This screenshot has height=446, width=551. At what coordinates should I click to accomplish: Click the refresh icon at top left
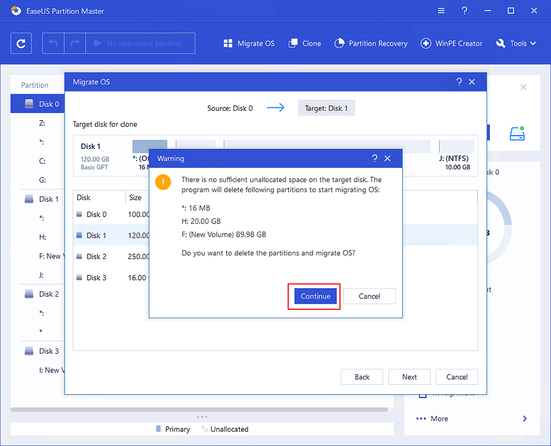[21, 43]
